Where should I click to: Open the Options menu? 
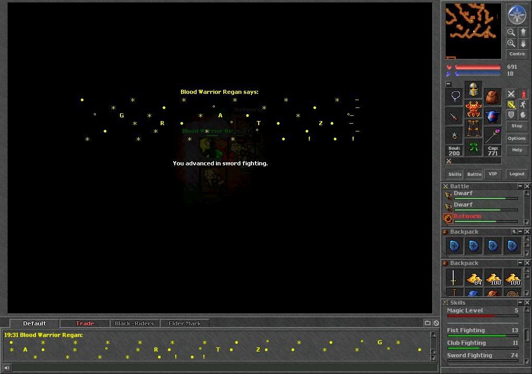pyautogui.click(x=517, y=138)
